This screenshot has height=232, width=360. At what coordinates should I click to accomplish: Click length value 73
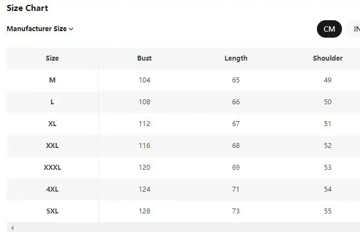coord(236,211)
